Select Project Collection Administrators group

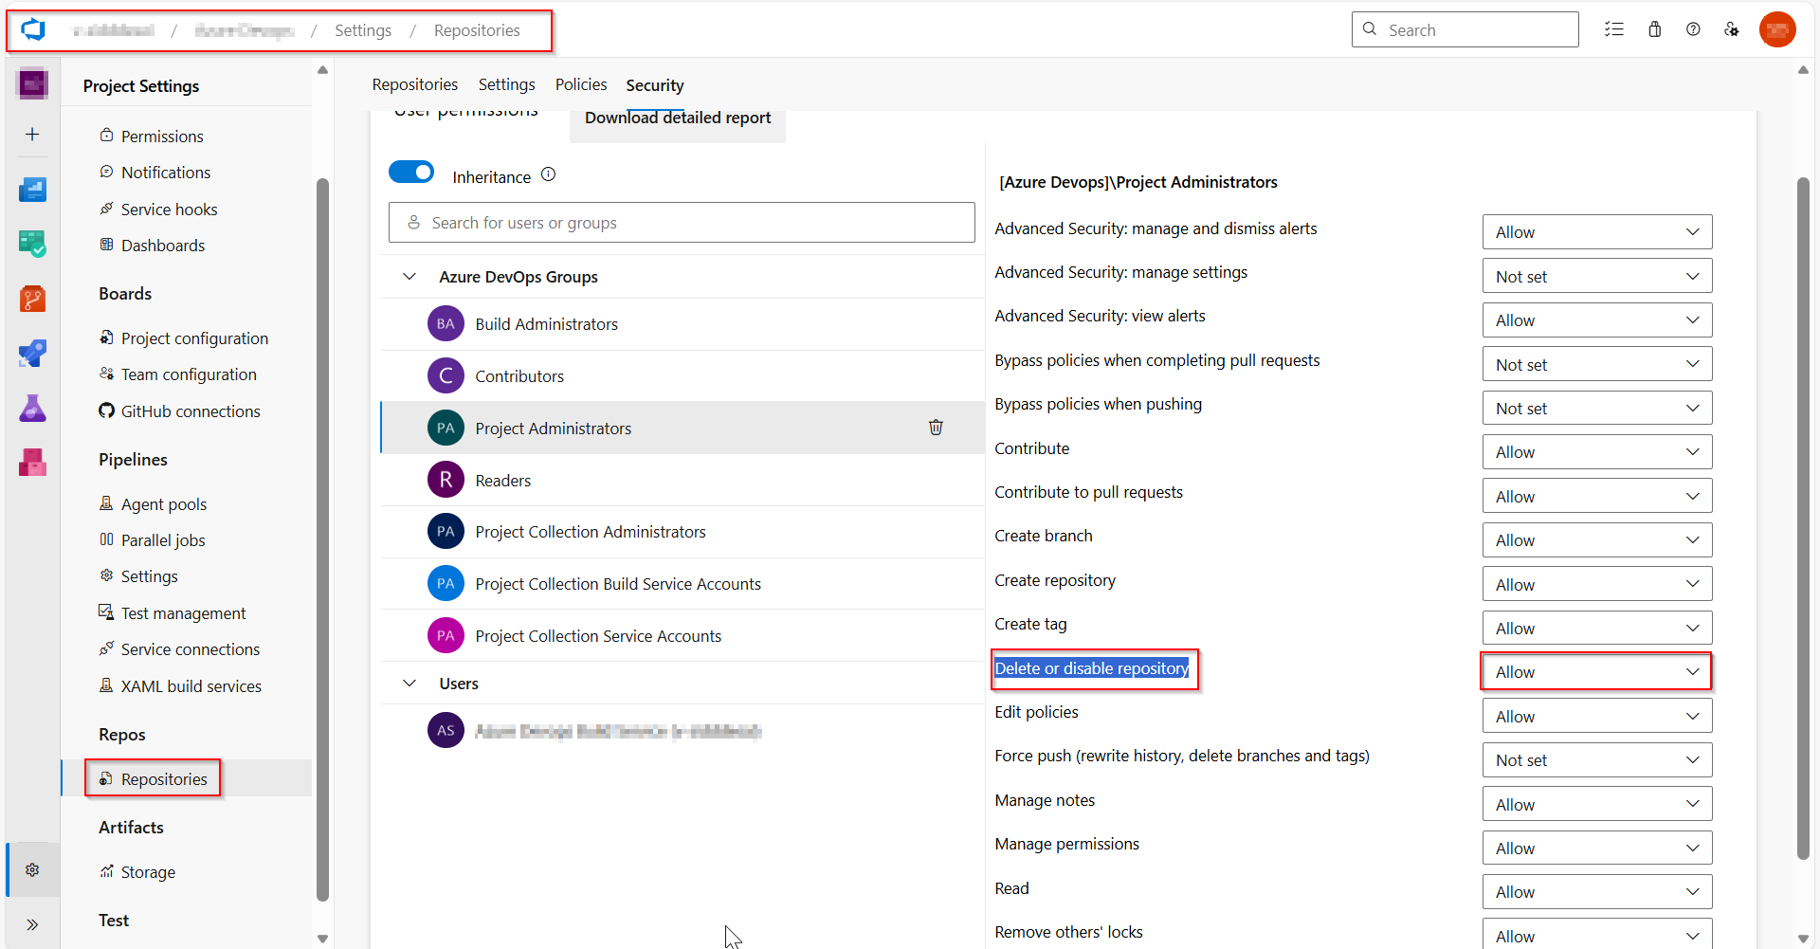point(682,532)
